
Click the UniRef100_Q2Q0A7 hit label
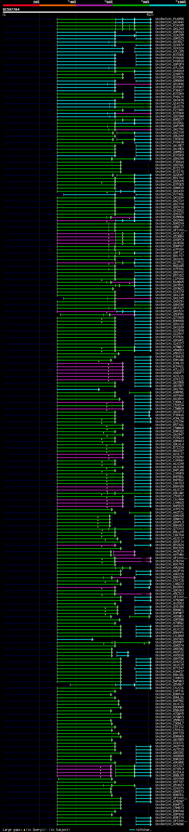[170, 175]
